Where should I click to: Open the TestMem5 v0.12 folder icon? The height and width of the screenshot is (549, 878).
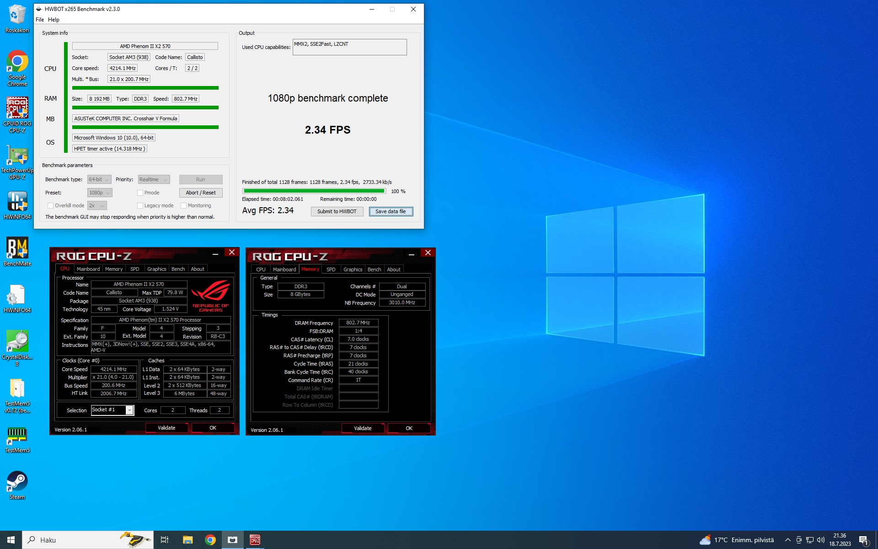pos(17,395)
